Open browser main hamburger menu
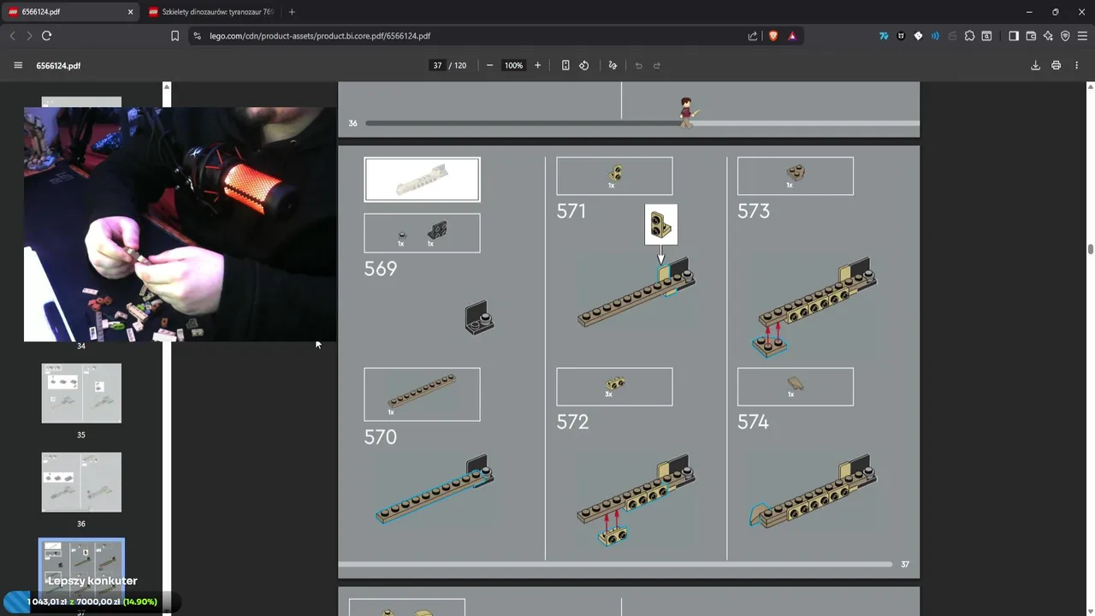Viewport: 1095px width, 616px height. pyautogui.click(x=1082, y=36)
